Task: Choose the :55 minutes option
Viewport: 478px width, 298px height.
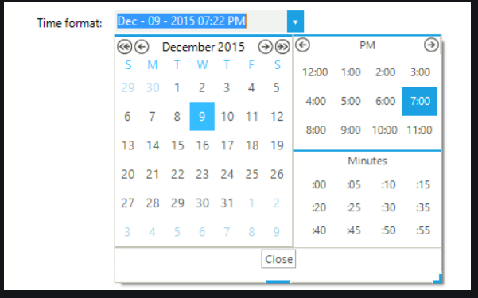Action: (423, 230)
